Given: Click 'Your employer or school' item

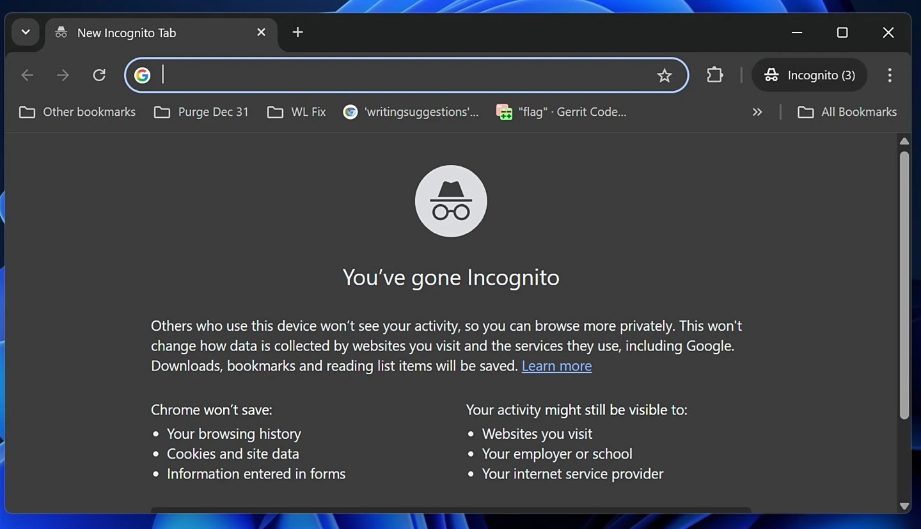Looking at the screenshot, I should pos(557,454).
